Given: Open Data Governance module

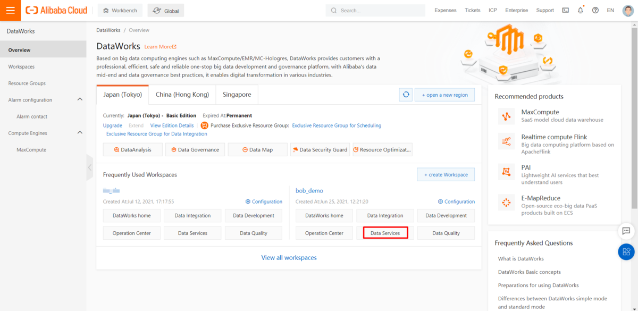Looking at the screenshot, I should 195,149.
